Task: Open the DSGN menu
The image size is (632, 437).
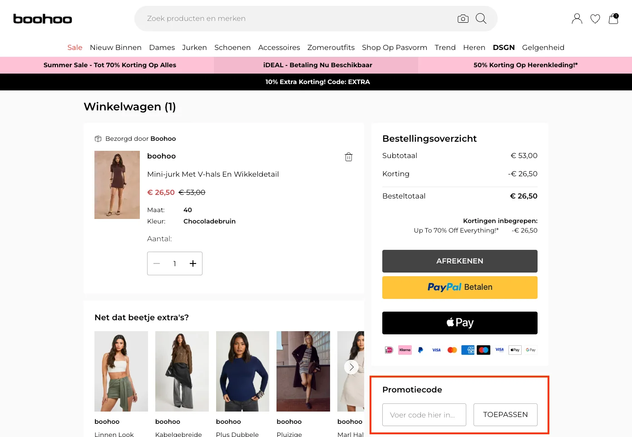Action: pos(504,47)
